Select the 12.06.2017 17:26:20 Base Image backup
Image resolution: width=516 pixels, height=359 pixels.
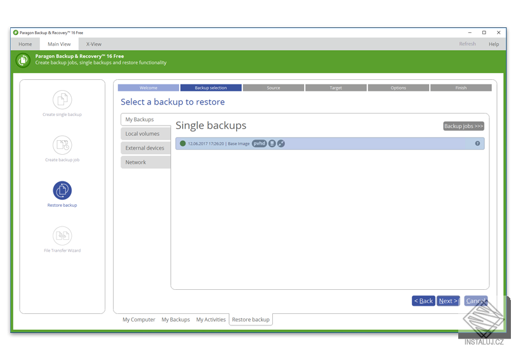pyautogui.click(x=330, y=143)
